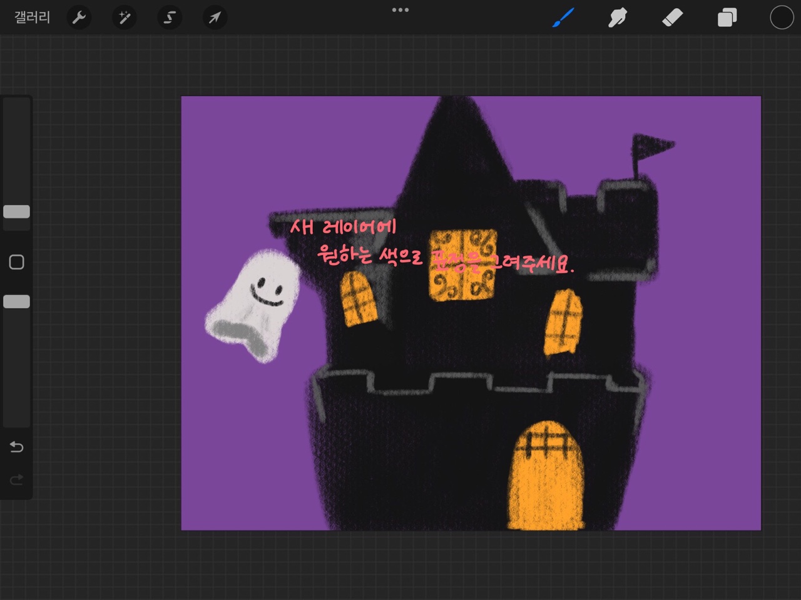Open the Actions wrench menu
The height and width of the screenshot is (600, 801).
click(x=79, y=17)
